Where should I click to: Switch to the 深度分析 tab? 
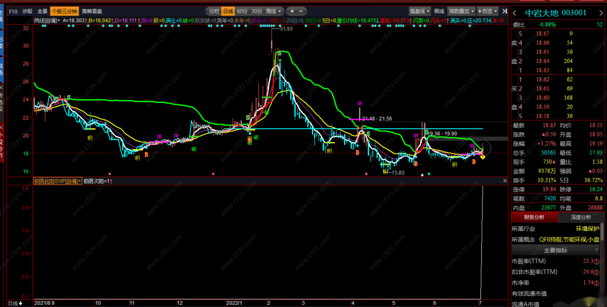[x=581, y=217]
